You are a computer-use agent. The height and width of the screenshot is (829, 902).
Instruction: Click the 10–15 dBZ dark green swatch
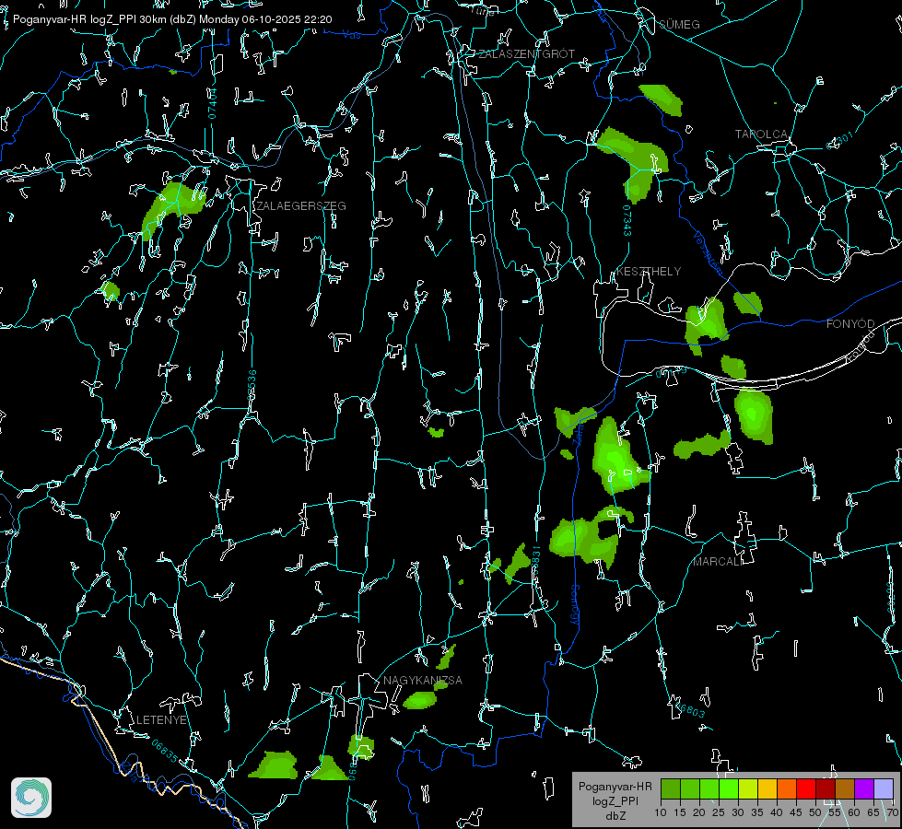click(x=670, y=788)
